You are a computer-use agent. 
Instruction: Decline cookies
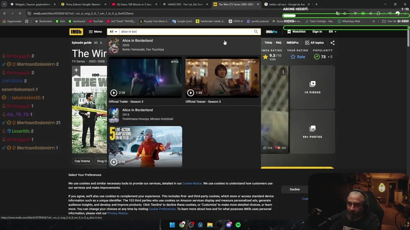pos(295,189)
